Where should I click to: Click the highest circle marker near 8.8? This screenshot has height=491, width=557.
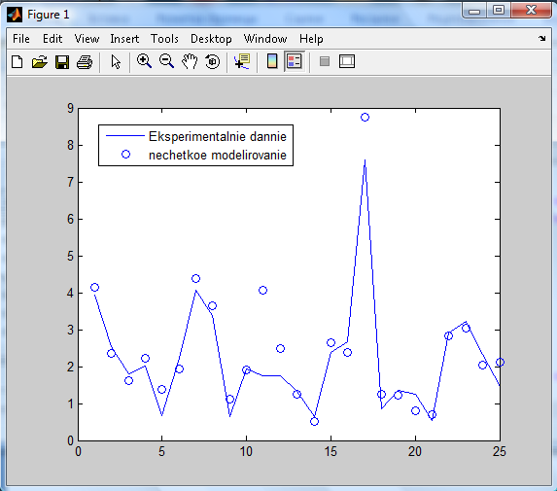[x=365, y=117]
